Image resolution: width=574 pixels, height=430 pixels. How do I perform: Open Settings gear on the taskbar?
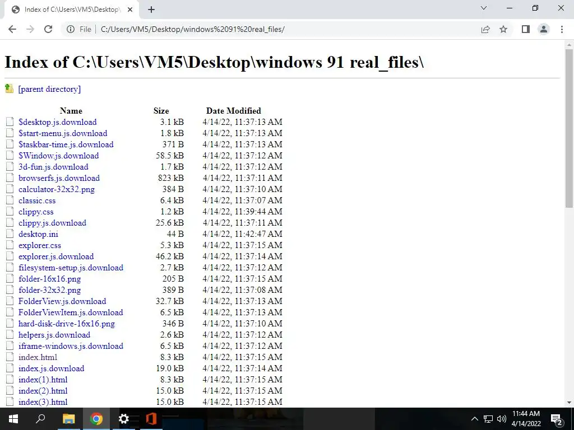click(124, 419)
